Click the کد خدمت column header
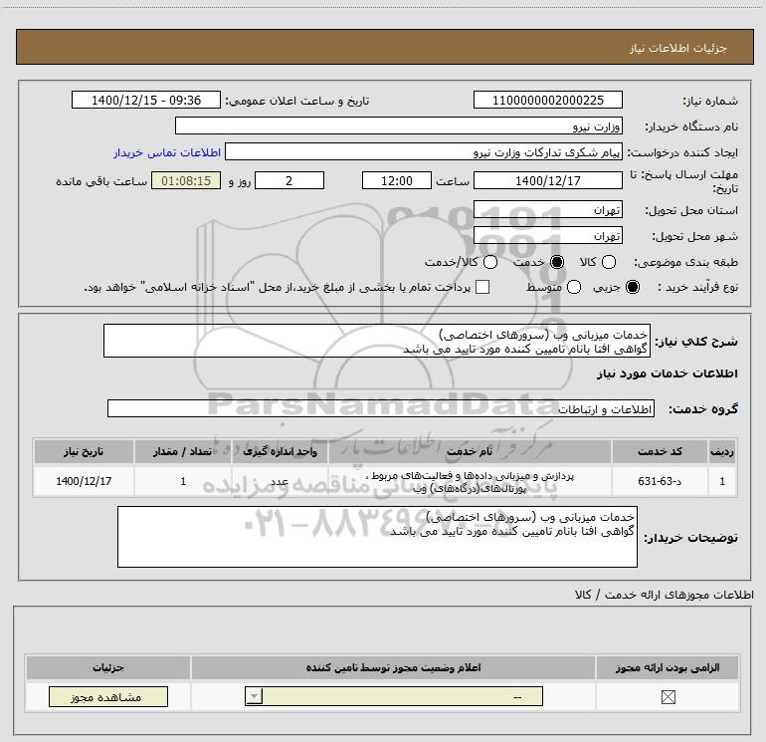766x742 pixels. click(660, 451)
